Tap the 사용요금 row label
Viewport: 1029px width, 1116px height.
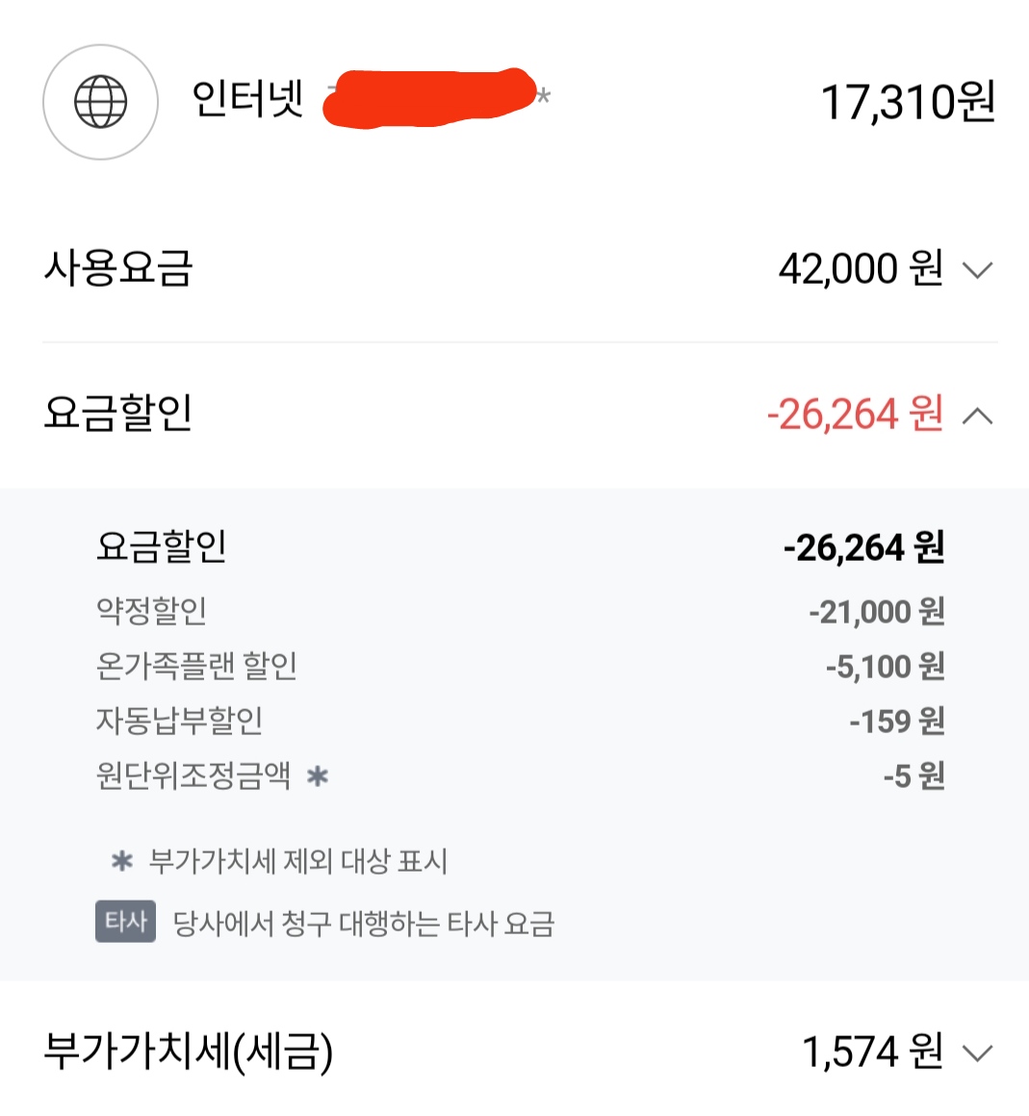point(118,268)
